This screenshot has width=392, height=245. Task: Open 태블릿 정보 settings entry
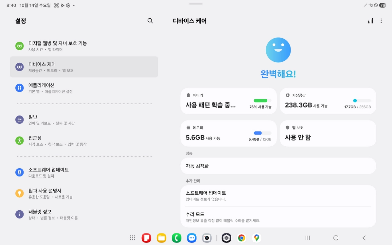coord(84,214)
